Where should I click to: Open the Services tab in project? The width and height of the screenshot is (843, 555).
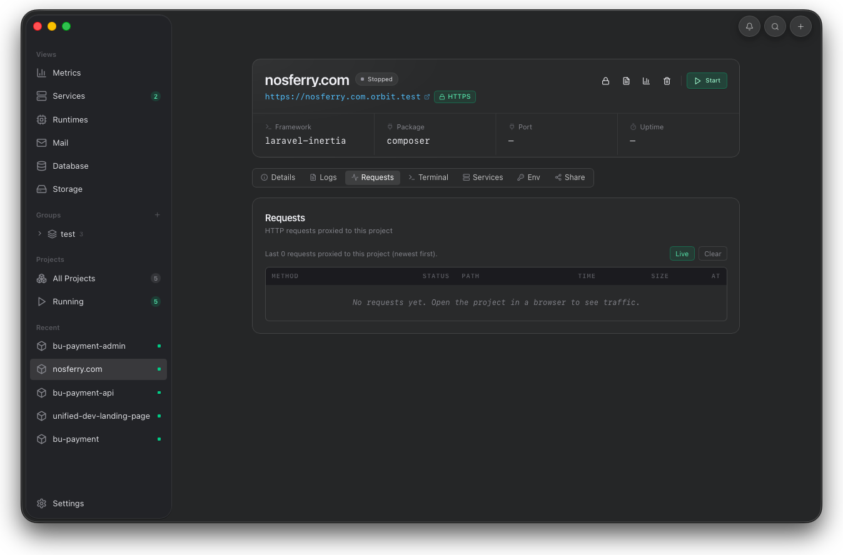tap(483, 177)
